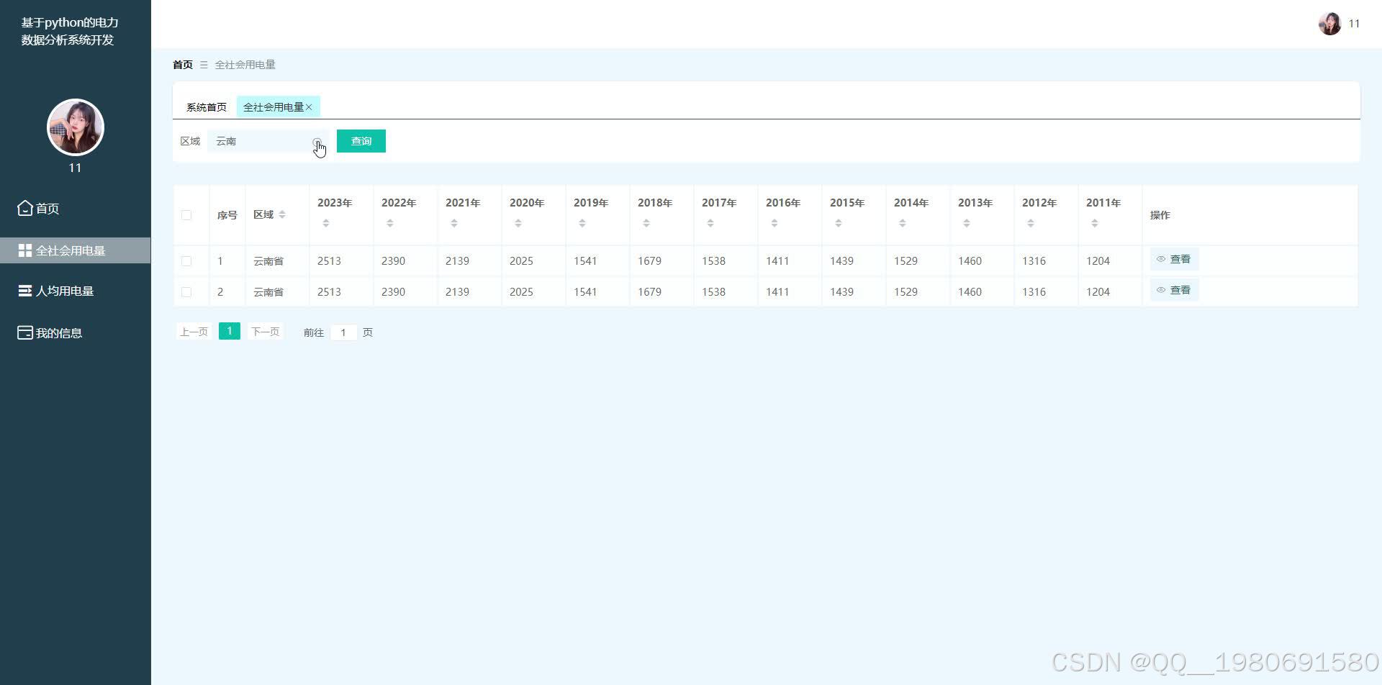Click the card icon beside 我的信息
This screenshot has width=1382, height=685.
pyautogui.click(x=25, y=333)
